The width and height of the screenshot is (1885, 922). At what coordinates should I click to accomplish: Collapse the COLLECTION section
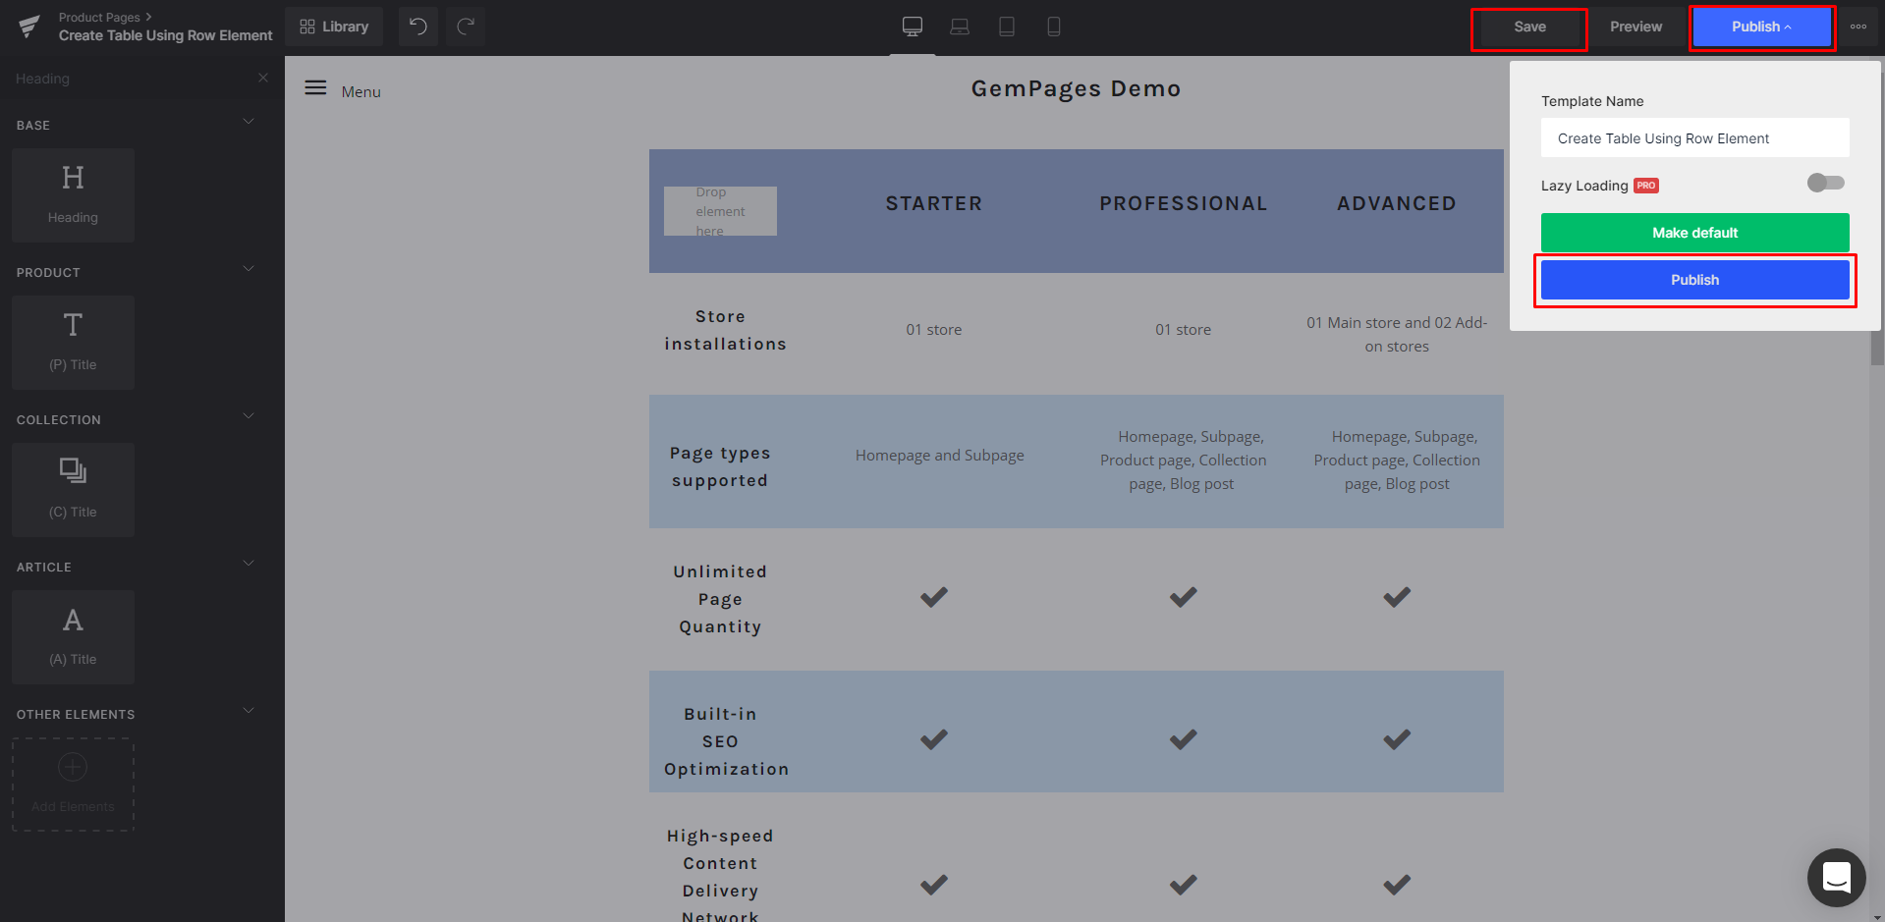[249, 416]
